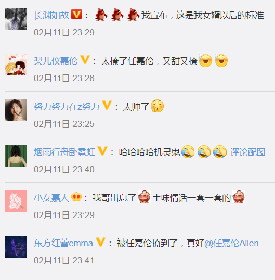This screenshot has height=280, width=275.
Task: Click the yellow V badge after 东方红蕾emma
Action: [100, 242]
